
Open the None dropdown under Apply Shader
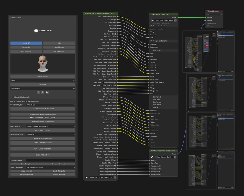click(43, 80)
